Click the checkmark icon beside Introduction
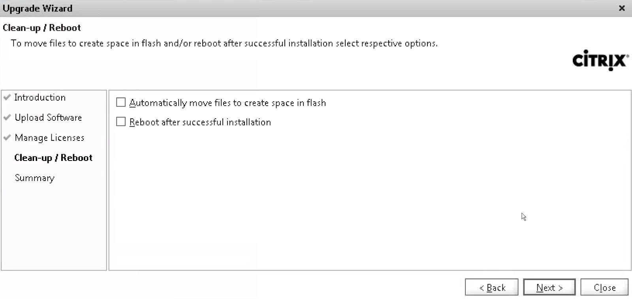 click(x=7, y=97)
